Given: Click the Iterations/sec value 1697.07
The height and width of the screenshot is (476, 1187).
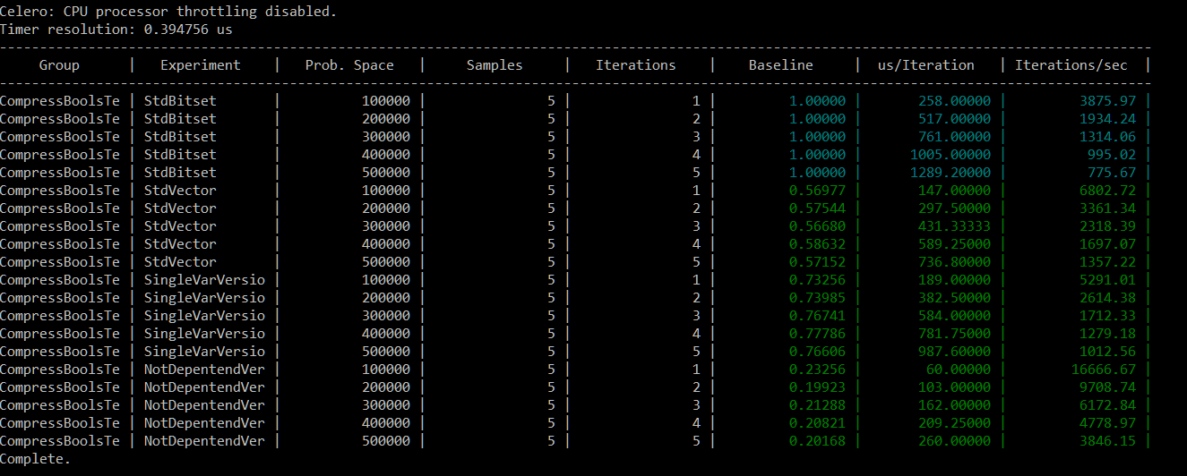Looking at the screenshot, I should (1108, 244).
